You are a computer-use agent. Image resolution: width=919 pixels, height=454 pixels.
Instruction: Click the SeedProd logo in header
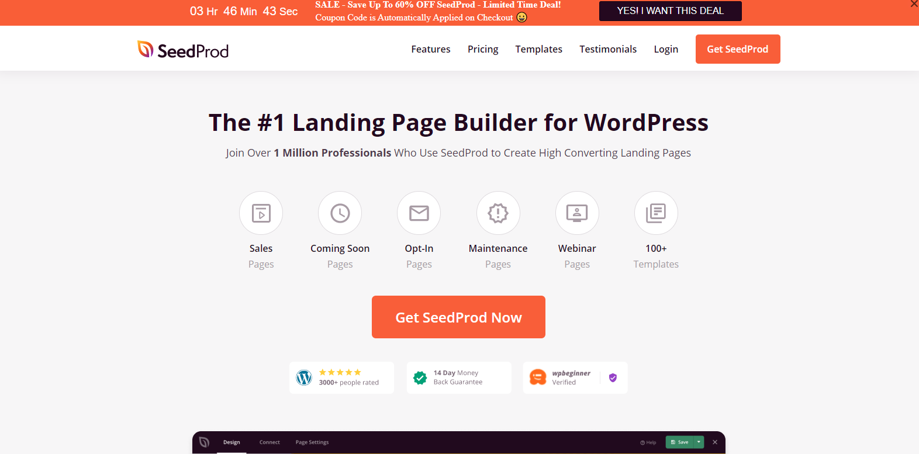(x=183, y=50)
